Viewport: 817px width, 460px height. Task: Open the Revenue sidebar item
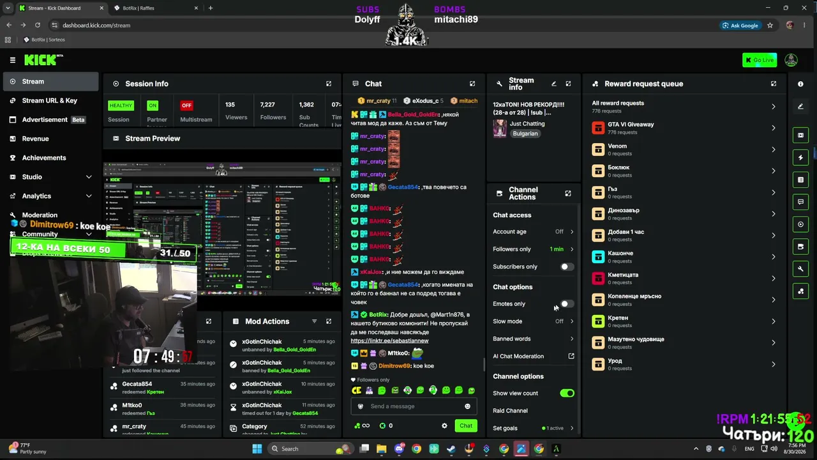pos(51,139)
